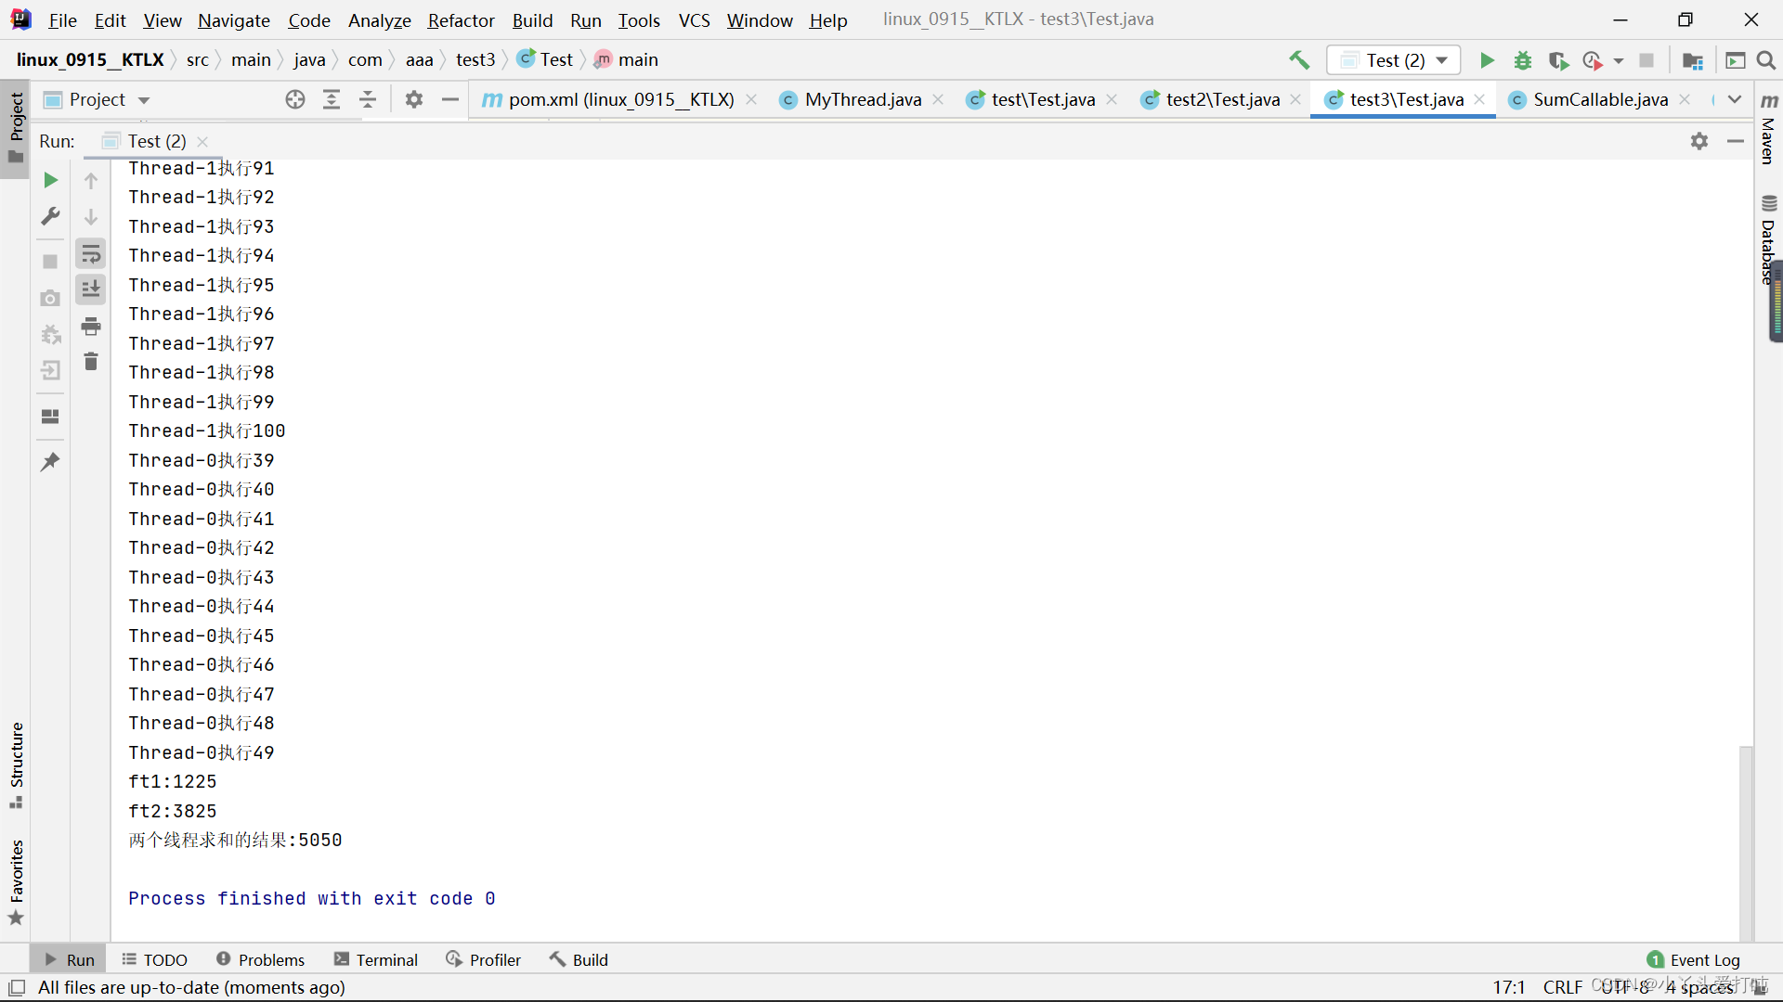
Task: Open the Profiler tool window
Action: click(483, 959)
